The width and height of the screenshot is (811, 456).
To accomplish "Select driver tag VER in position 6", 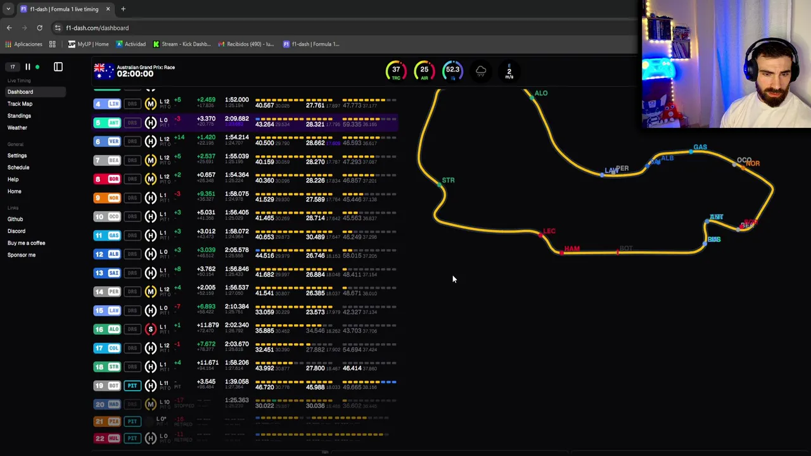I will pos(107,142).
